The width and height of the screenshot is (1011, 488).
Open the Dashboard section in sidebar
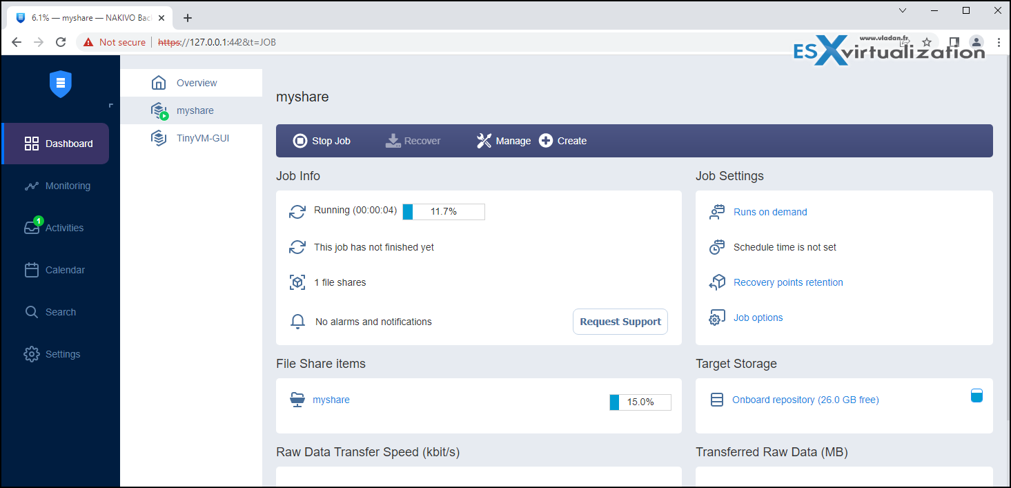(55, 144)
